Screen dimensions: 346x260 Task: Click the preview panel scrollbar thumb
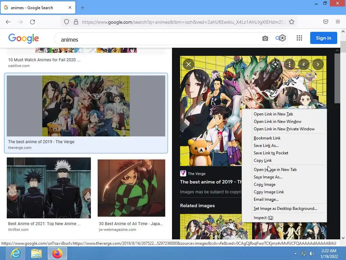click(x=337, y=78)
